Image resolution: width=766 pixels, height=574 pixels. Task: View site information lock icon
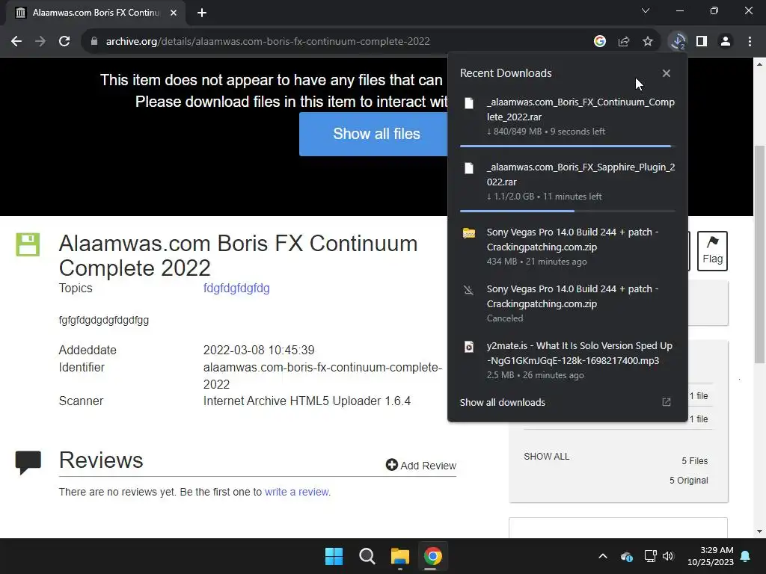click(x=94, y=42)
